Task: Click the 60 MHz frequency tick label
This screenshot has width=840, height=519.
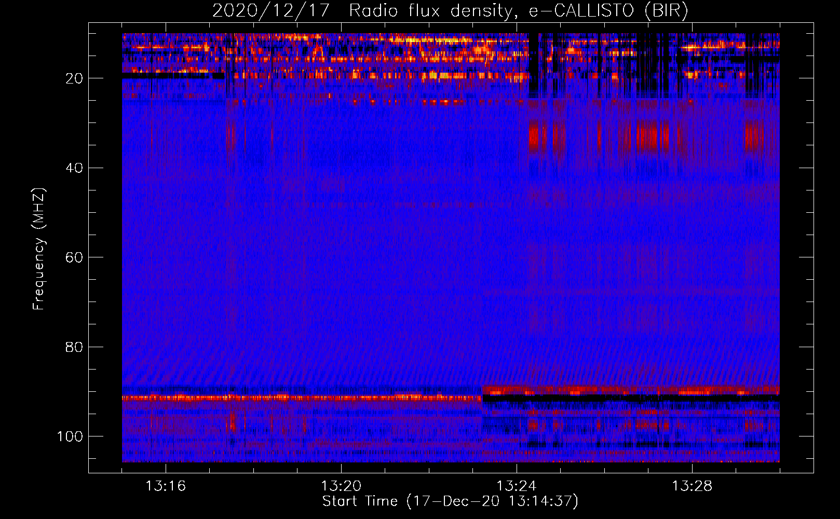Action: tap(74, 257)
